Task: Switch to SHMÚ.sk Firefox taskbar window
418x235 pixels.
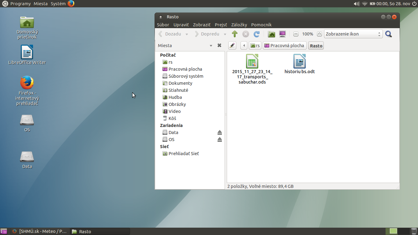Action: click(x=40, y=231)
